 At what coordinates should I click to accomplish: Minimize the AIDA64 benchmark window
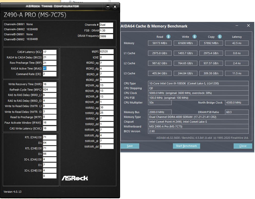[x=237, y=25]
